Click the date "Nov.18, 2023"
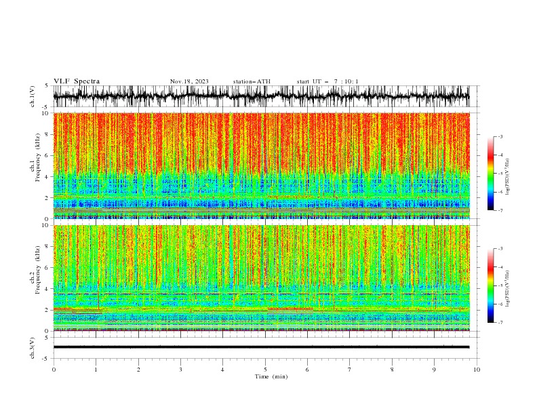The width and height of the screenshot is (537, 415). 189,81
